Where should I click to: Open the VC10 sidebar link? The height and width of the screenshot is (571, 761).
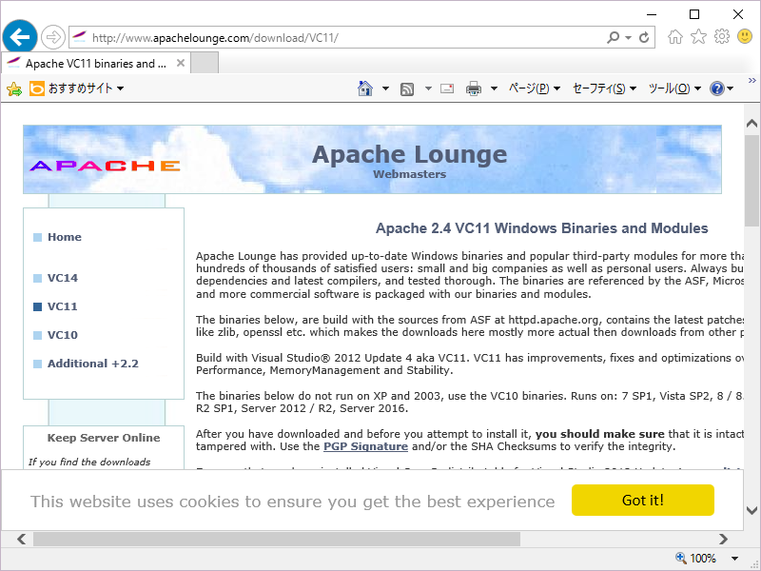point(63,335)
